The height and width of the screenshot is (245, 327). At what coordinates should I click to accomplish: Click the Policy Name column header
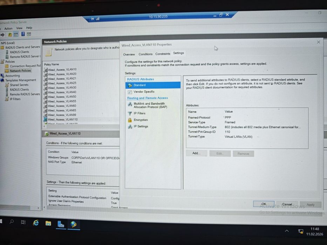(x=52, y=64)
